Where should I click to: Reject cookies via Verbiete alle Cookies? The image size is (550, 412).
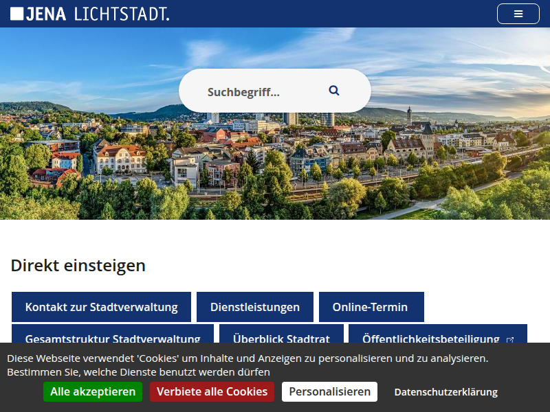212,391
